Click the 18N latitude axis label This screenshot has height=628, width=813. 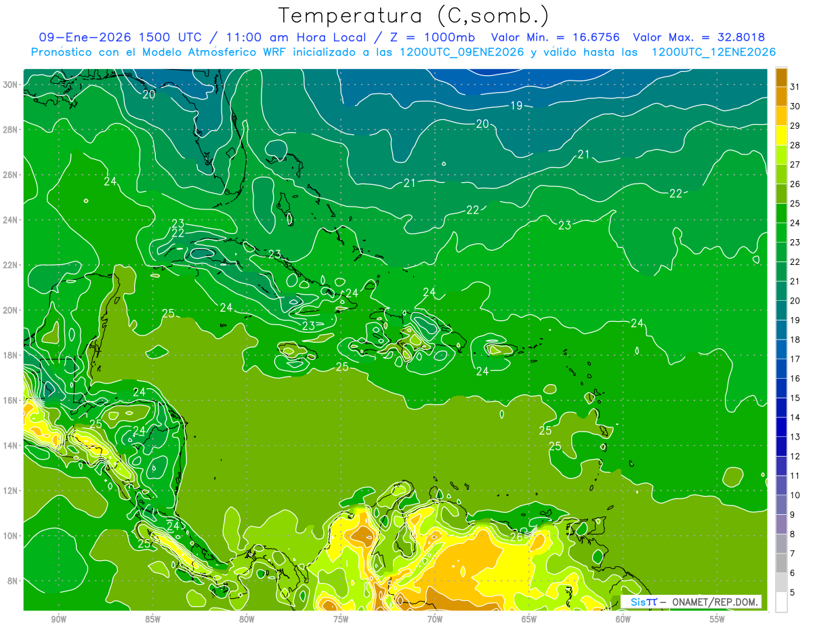point(11,355)
